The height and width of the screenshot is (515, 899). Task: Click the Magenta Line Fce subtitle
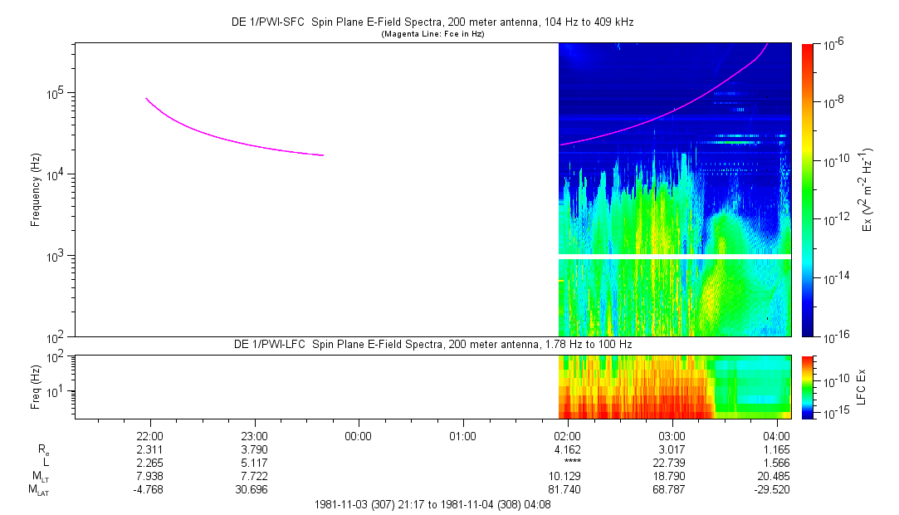point(432,34)
